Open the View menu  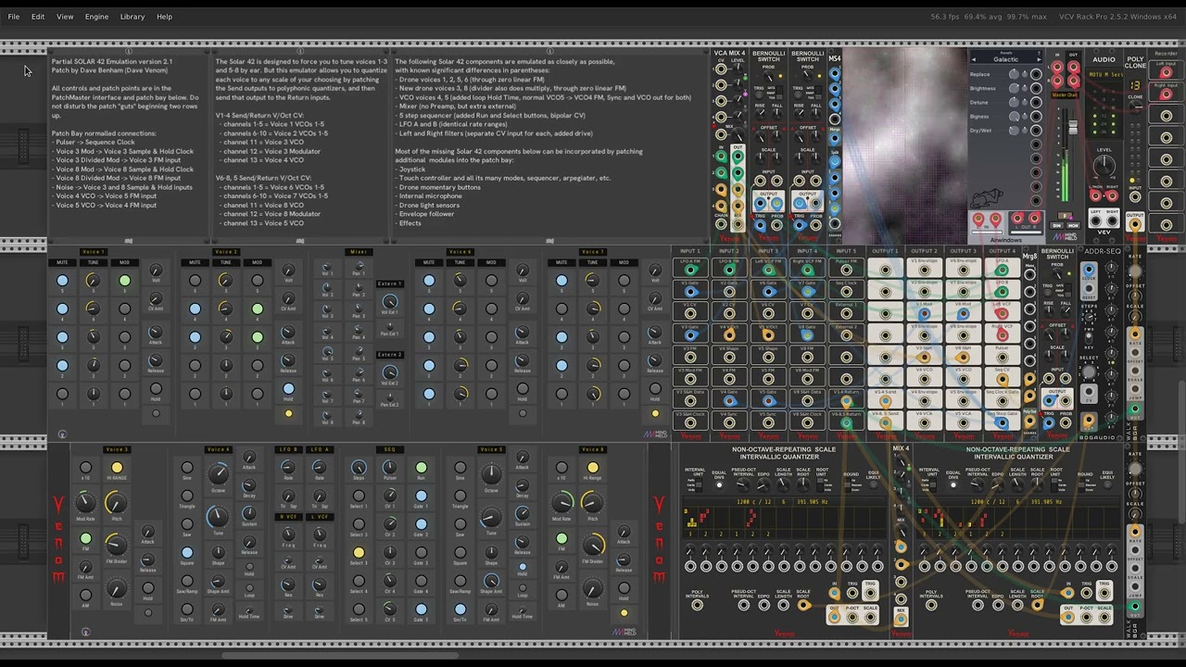coord(65,17)
